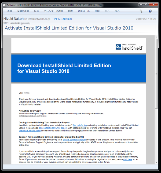Open the 'Get helpful tips' link
Screen dimensions: 161x173
pos(80,125)
